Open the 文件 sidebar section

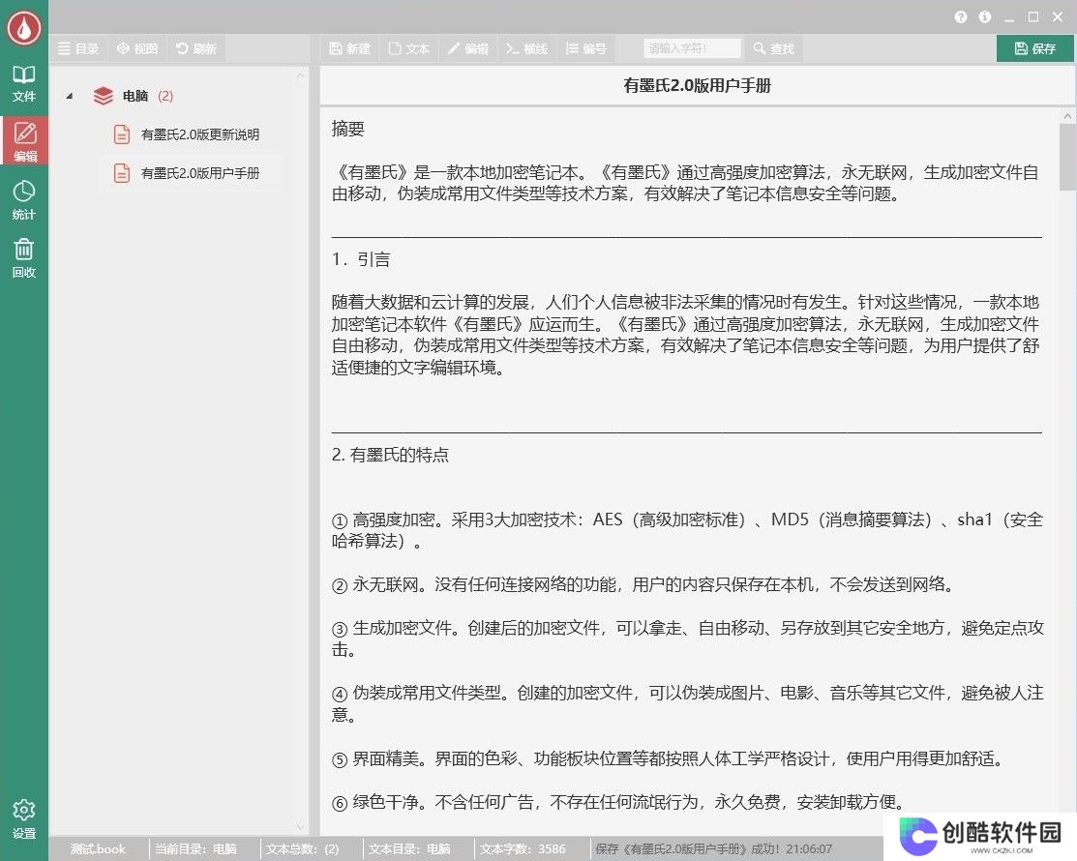(x=24, y=84)
